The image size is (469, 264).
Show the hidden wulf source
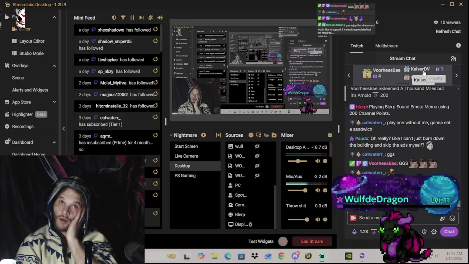pos(257,146)
